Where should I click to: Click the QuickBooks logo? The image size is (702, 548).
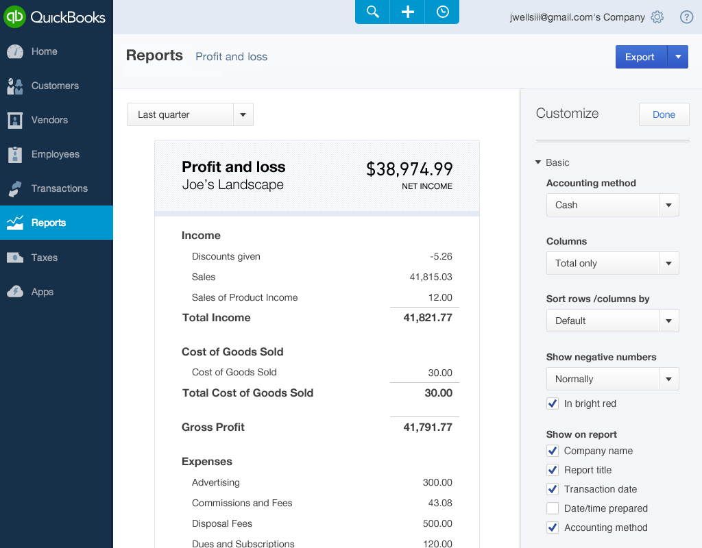click(55, 16)
